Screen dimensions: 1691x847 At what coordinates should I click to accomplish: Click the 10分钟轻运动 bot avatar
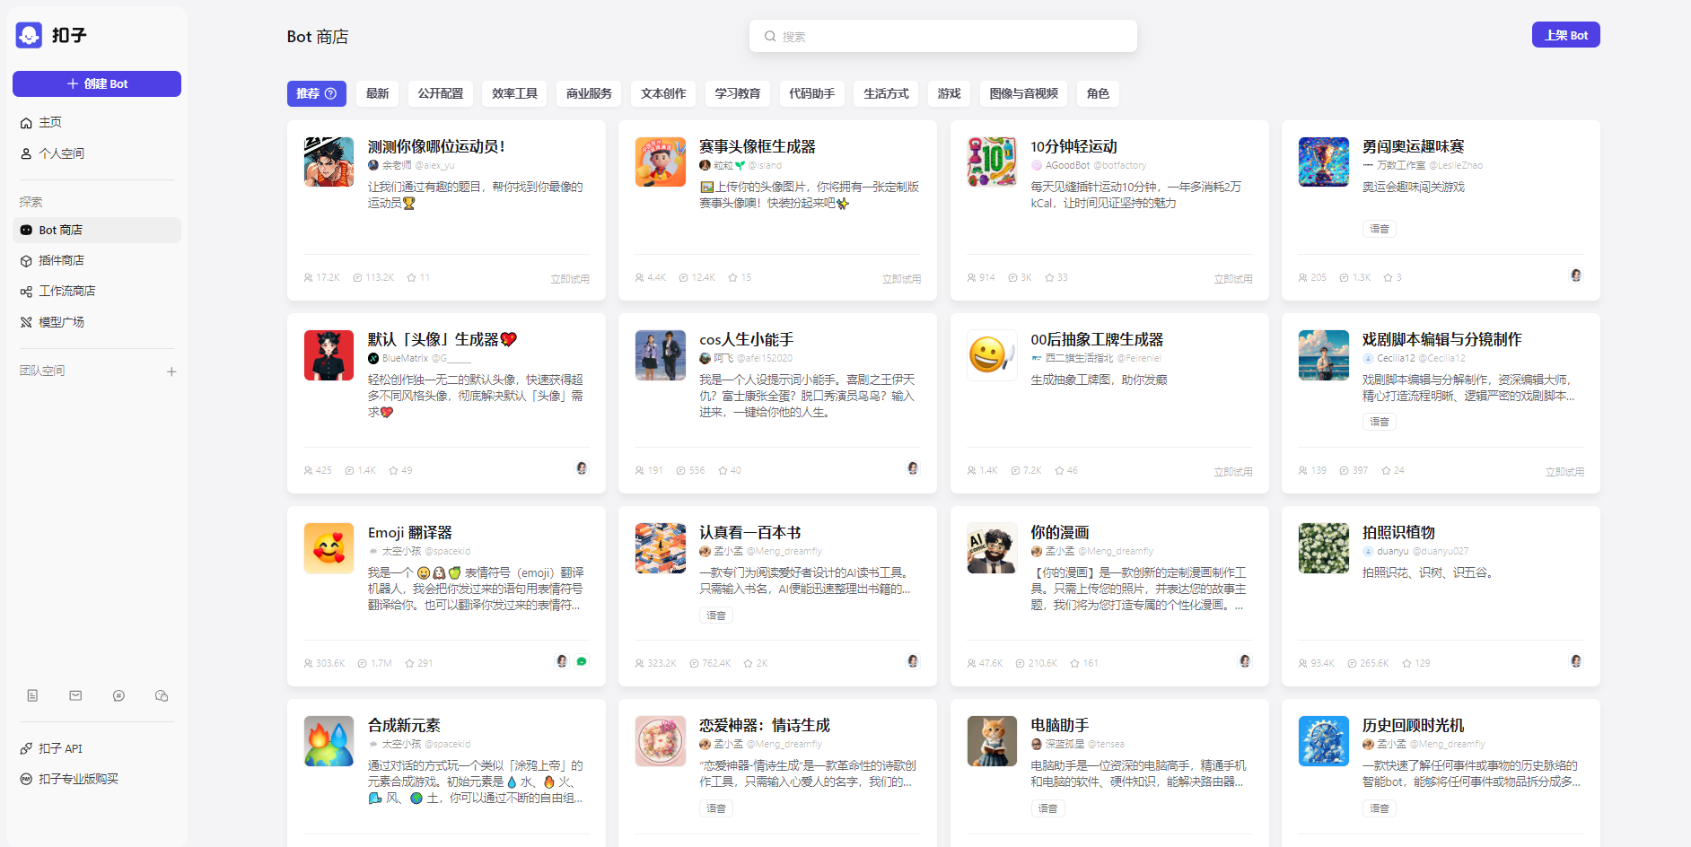(x=992, y=162)
